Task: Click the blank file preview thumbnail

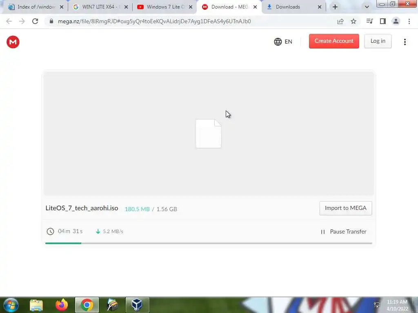Action: pos(209,134)
